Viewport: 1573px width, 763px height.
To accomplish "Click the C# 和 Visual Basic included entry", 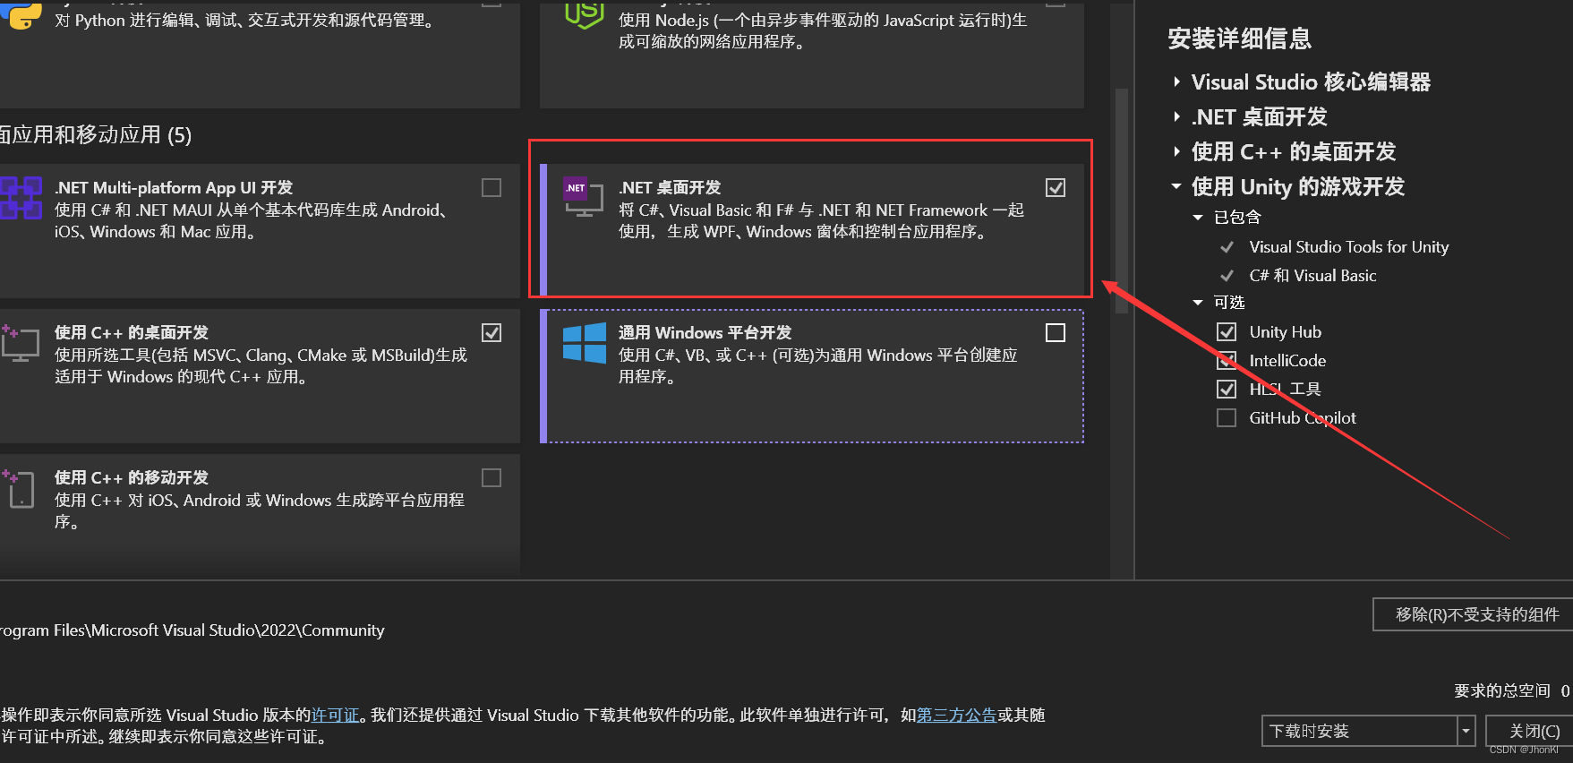I will [x=1312, y=275].
